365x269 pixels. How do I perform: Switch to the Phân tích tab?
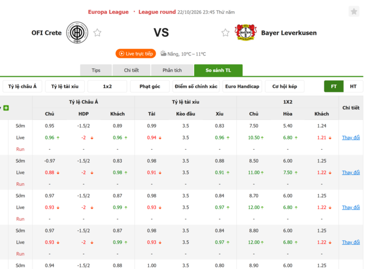click(x=172, y=70)
